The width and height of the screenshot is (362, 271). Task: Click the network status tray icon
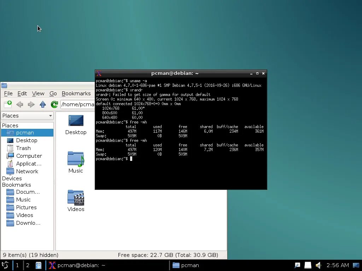297,265
